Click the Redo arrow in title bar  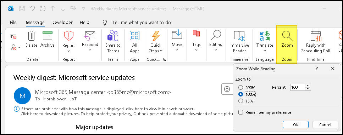point(42,9)
